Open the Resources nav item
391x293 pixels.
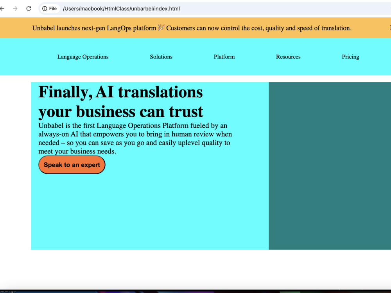point(288,57)
